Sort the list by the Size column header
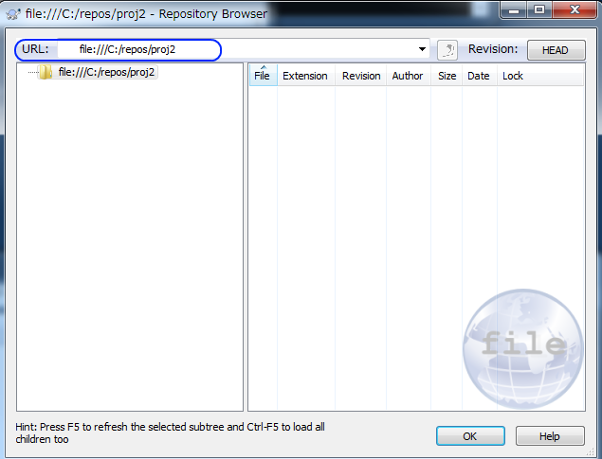 pos(447,76)
